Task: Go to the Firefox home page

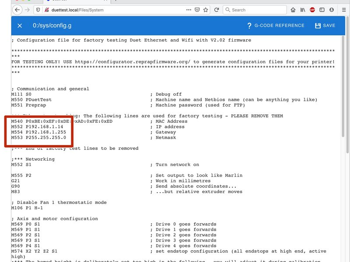Action: click(x=293, y=10)
